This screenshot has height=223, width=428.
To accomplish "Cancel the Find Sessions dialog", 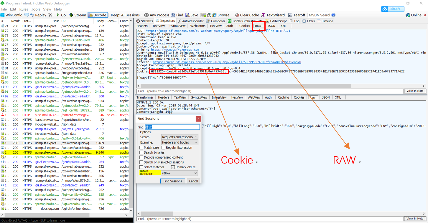I will (193, 181).
